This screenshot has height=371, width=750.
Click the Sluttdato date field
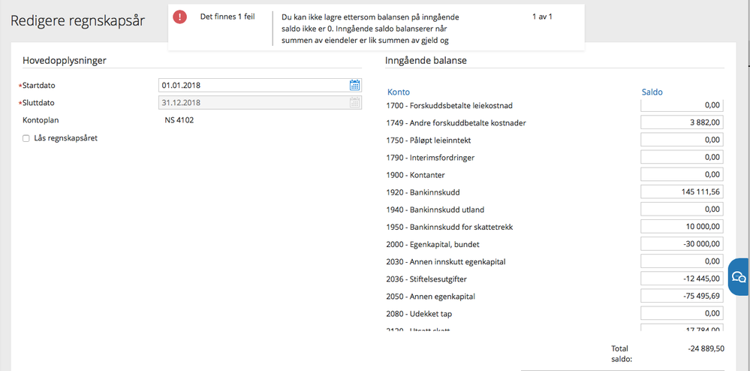pos(260,102)
